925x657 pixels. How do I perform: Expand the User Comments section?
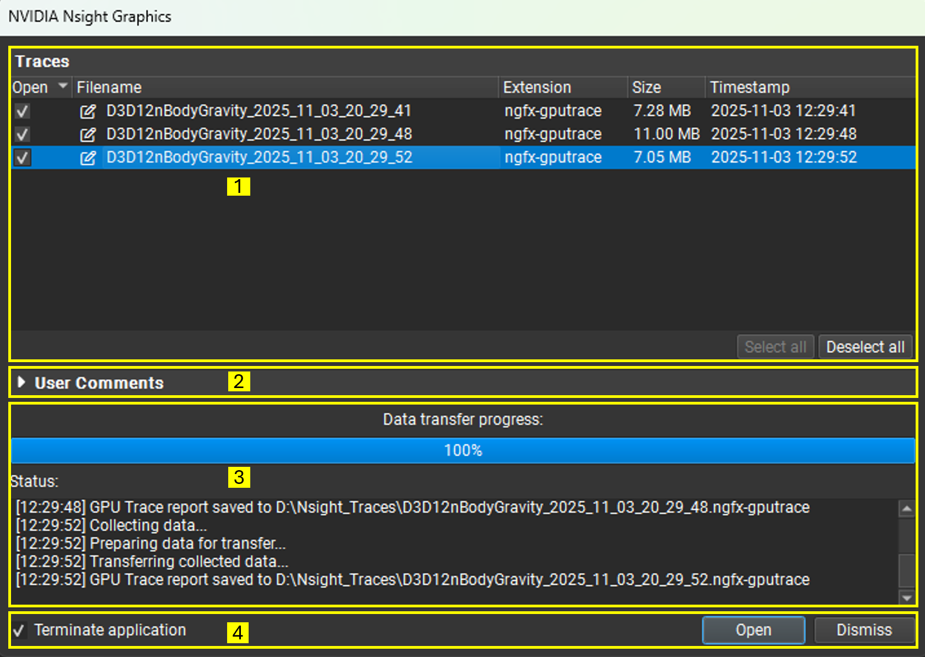23,383
